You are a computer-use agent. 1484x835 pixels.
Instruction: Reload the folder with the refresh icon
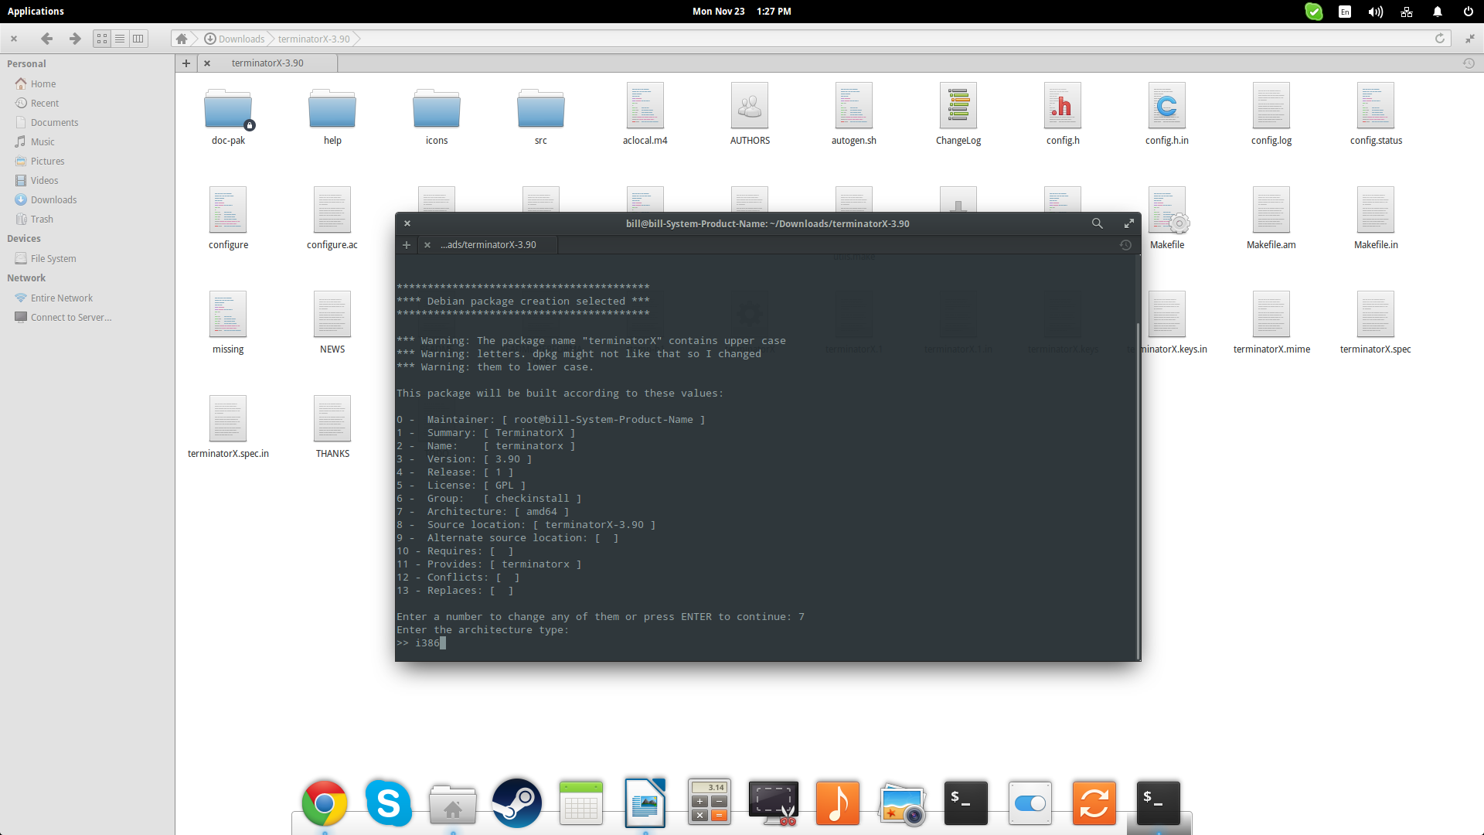pyautogui.click(x=1440, y=39)
